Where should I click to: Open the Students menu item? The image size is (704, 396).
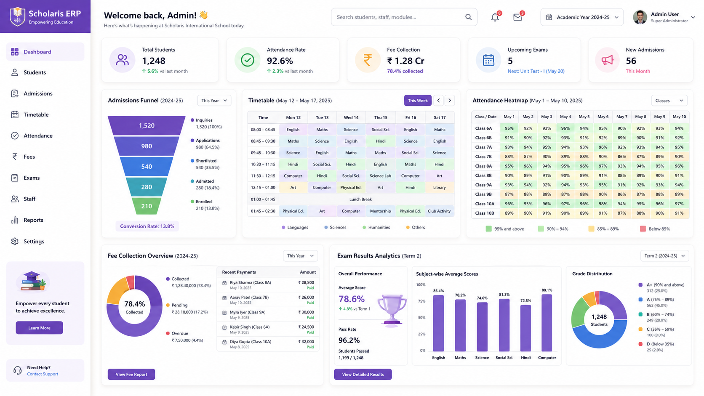pos(45,72)
